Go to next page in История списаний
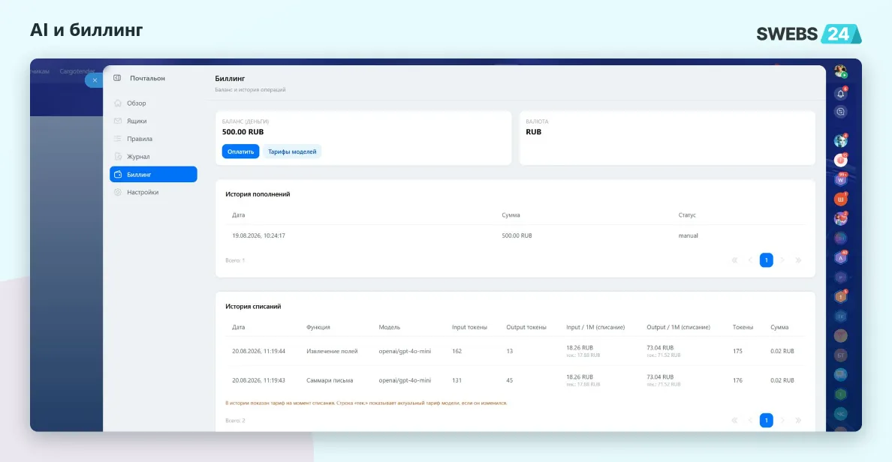 [782, 421]
